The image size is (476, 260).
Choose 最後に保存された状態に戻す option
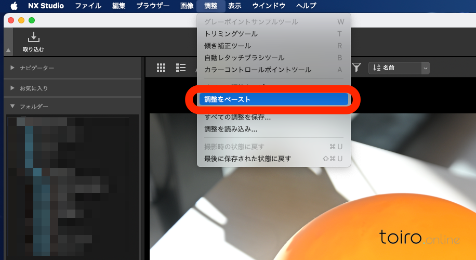click(248, 159)
